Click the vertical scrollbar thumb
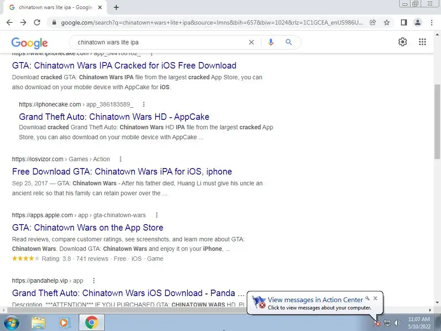 pos(437,122)
